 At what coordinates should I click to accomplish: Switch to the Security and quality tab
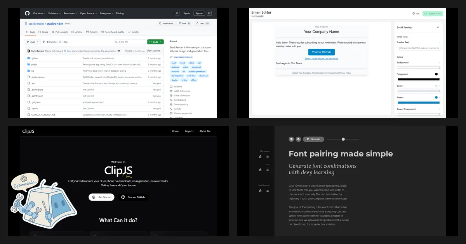pyautogui.click(x=113, y=32)
